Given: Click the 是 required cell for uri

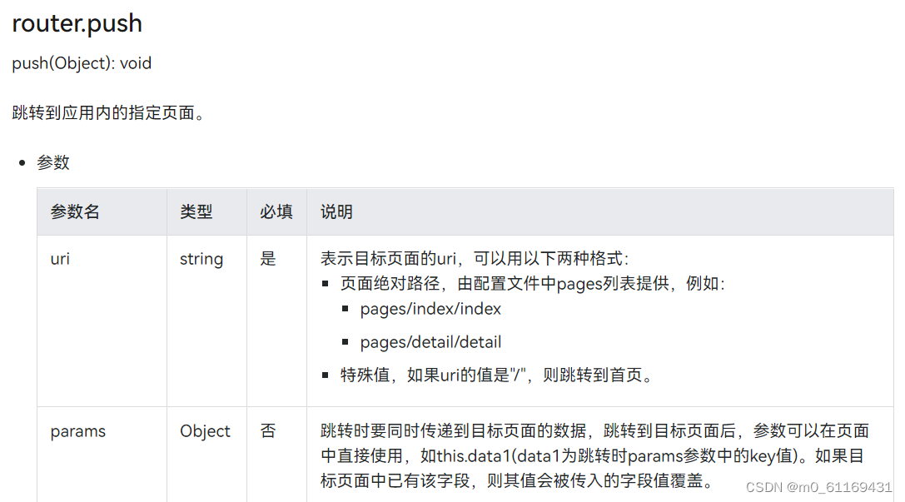Looking at the screenshot, I should tap(268, 259).
